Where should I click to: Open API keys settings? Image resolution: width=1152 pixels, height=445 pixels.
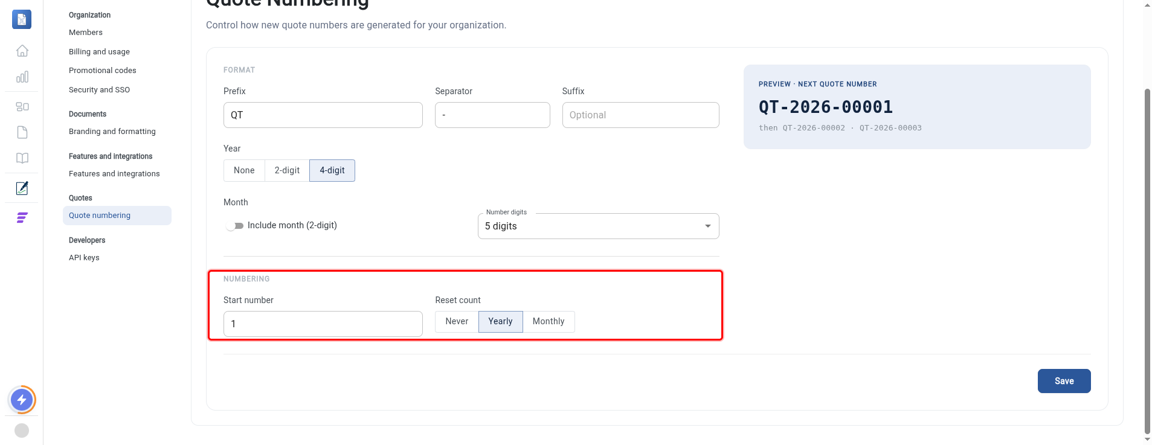coord(84,258)
